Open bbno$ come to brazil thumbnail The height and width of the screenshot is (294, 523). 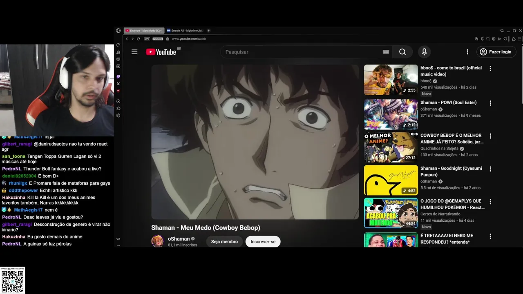[391, 80]
